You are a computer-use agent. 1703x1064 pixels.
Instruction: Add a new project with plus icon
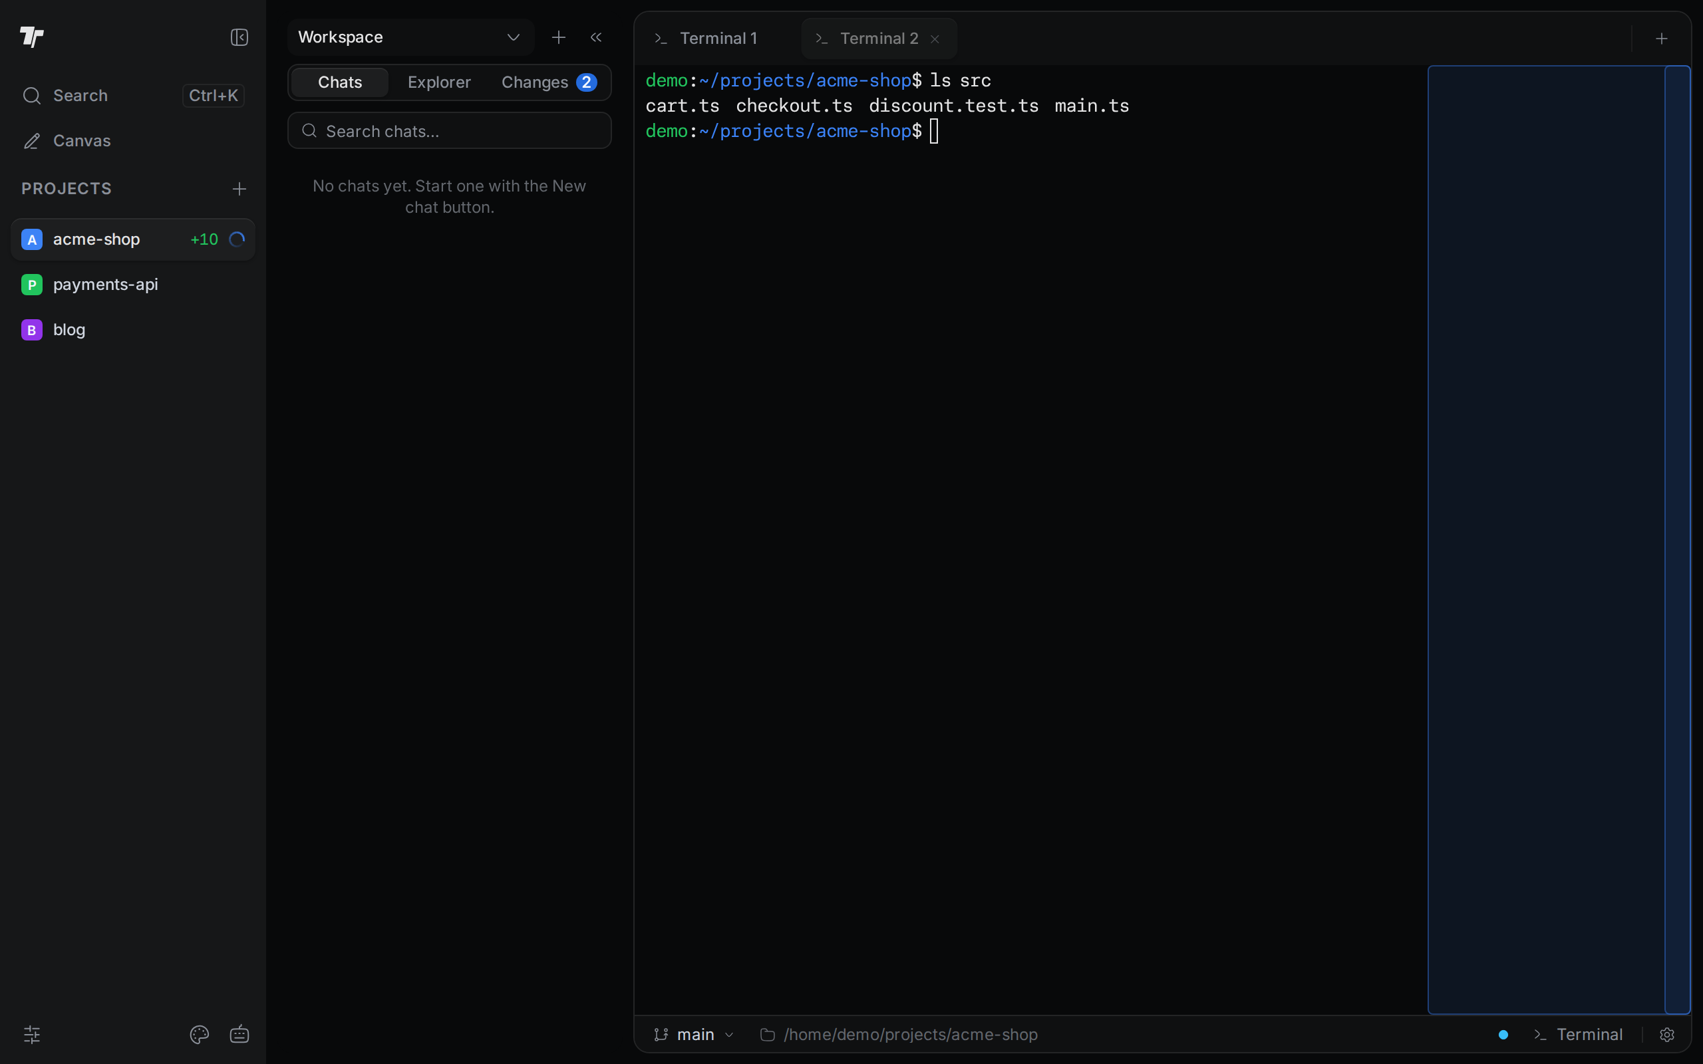pyautogui.click(x=239, y=189)
